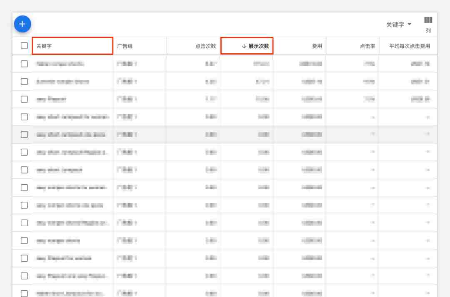The width and height of the screenshot is (450, 297).
Task: Tick the checkbox of the first keyword row
Action: pos(24,64)
